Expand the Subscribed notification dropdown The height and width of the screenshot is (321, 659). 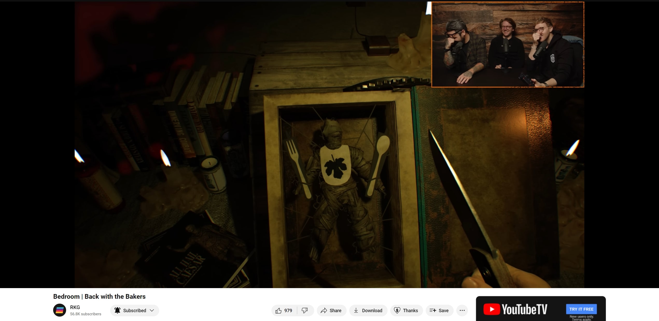click(x=135, y=310)
